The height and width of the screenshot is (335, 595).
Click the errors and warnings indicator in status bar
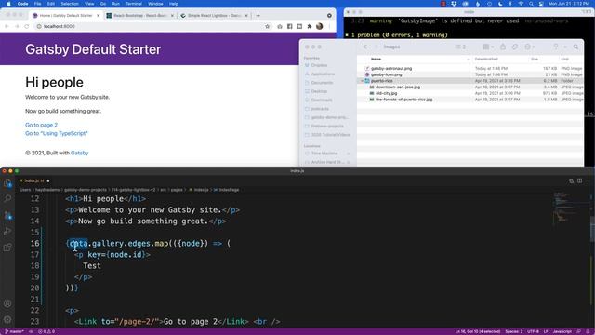click(x=46, y=331)
